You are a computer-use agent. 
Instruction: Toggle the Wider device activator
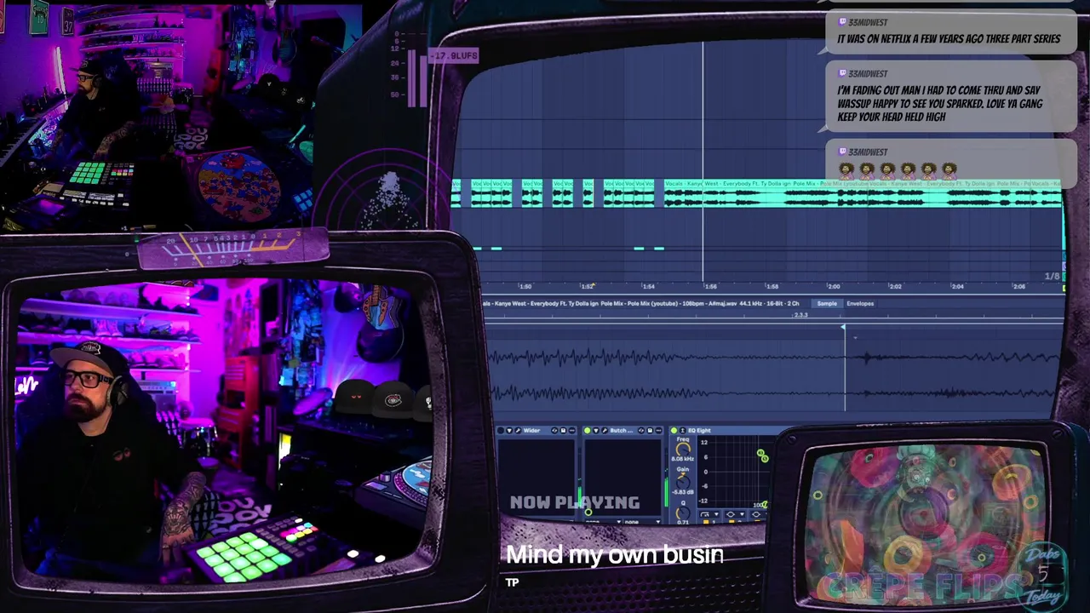(x=501, y=431)
